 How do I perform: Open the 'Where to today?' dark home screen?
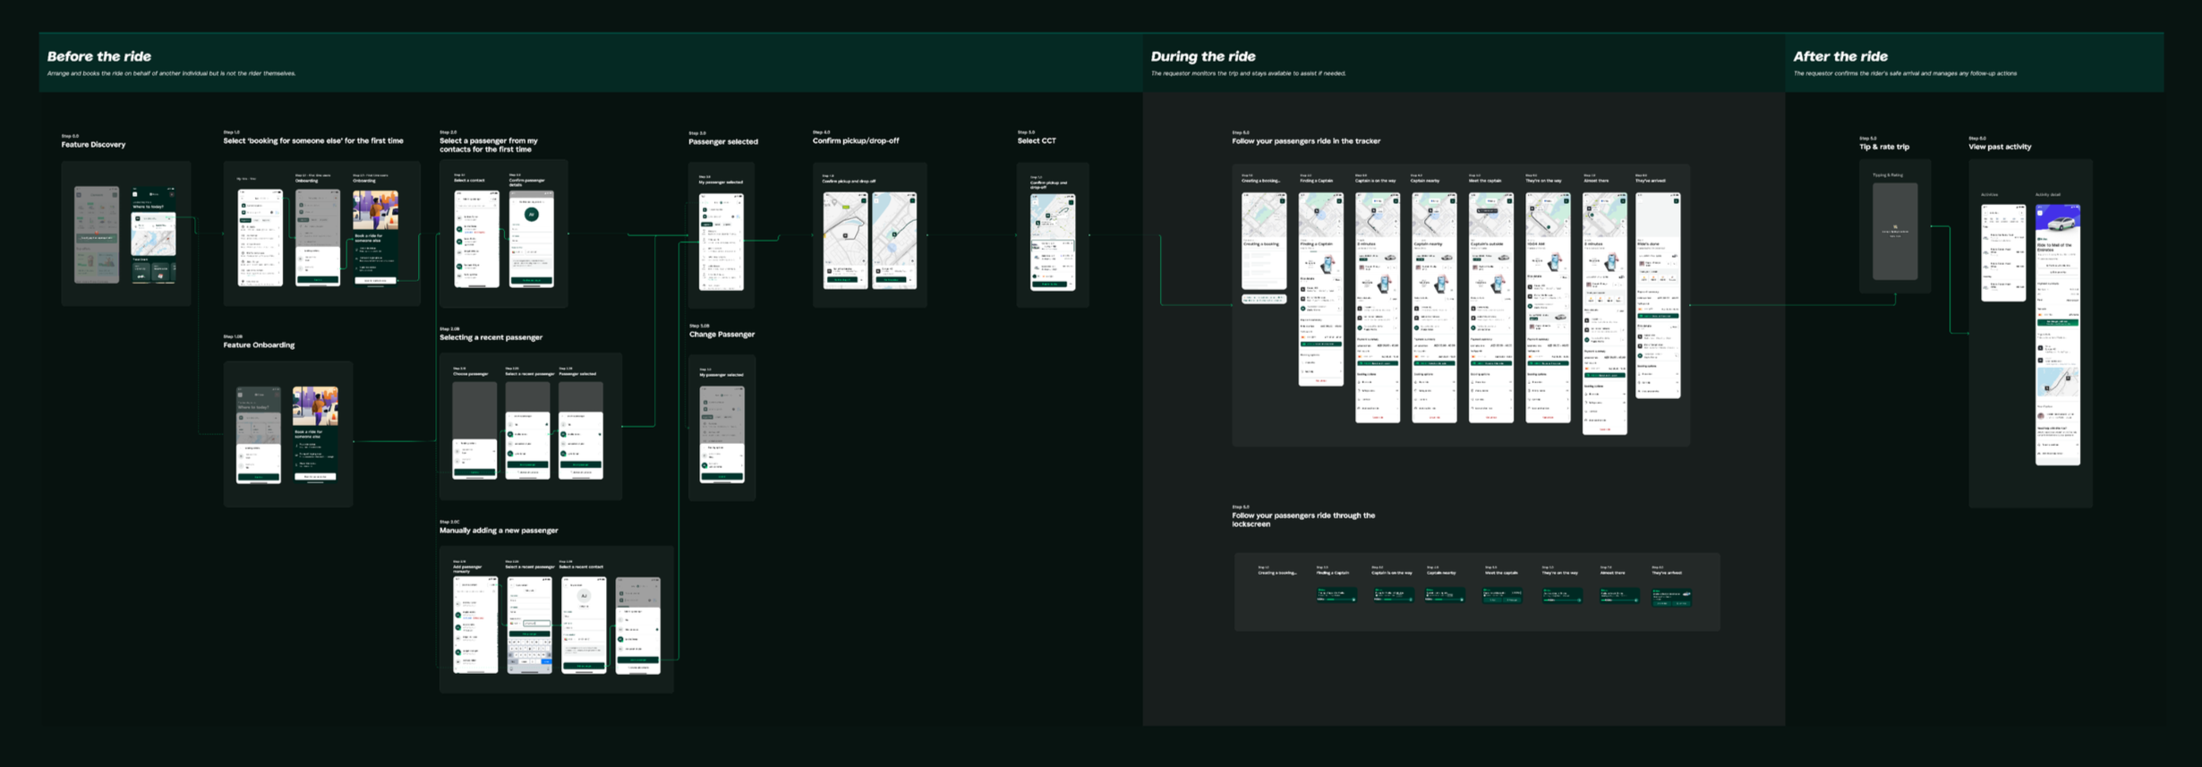(154, 235)
